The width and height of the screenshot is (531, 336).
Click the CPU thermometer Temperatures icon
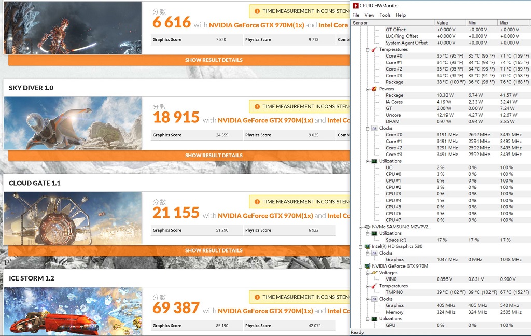pos(374,49)
